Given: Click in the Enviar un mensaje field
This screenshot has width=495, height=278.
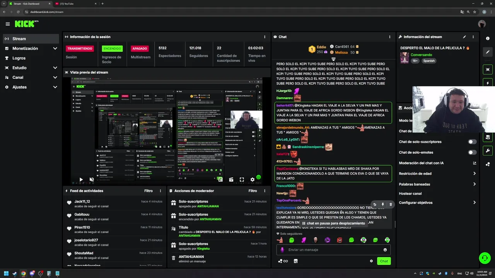Looking at the screenshot, I should (333, 250).
